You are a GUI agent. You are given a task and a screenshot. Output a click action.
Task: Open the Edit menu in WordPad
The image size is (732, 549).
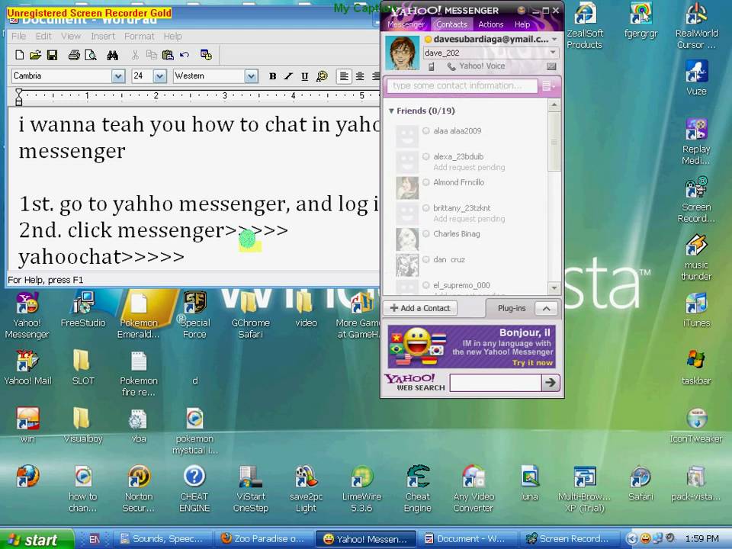point(43,36)
